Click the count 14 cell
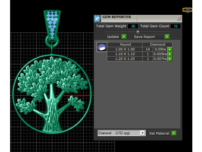This screenshot has width=202, height=152. [148, 49]
